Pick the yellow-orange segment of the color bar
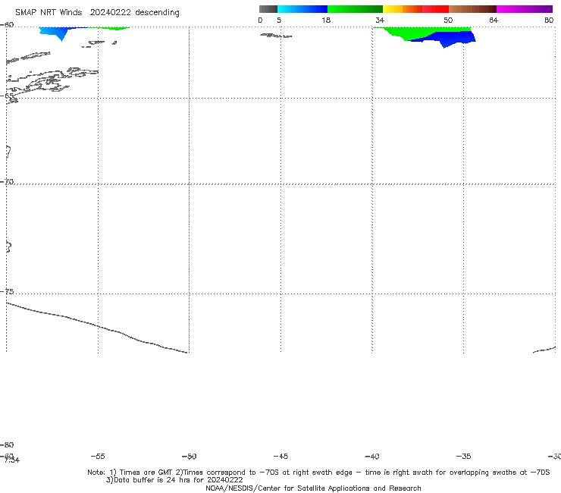 pos(402,9)
